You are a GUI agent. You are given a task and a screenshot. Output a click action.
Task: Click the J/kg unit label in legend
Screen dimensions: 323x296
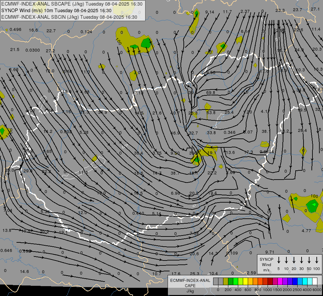click(190, 291)
